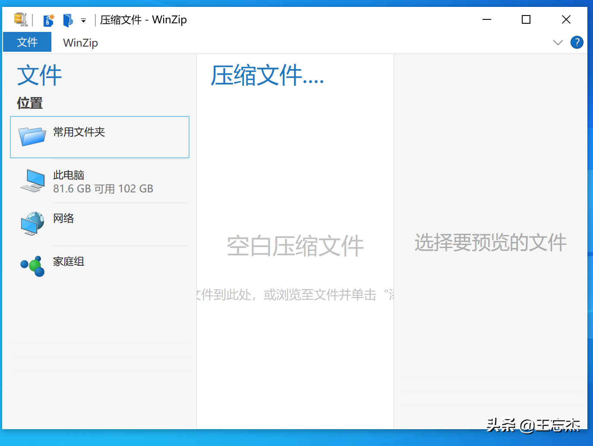Image resolution: width=593 pixels, height=446 pixels.
Task: Click the open Zip file quick access icon
Action: coord(68,20)
